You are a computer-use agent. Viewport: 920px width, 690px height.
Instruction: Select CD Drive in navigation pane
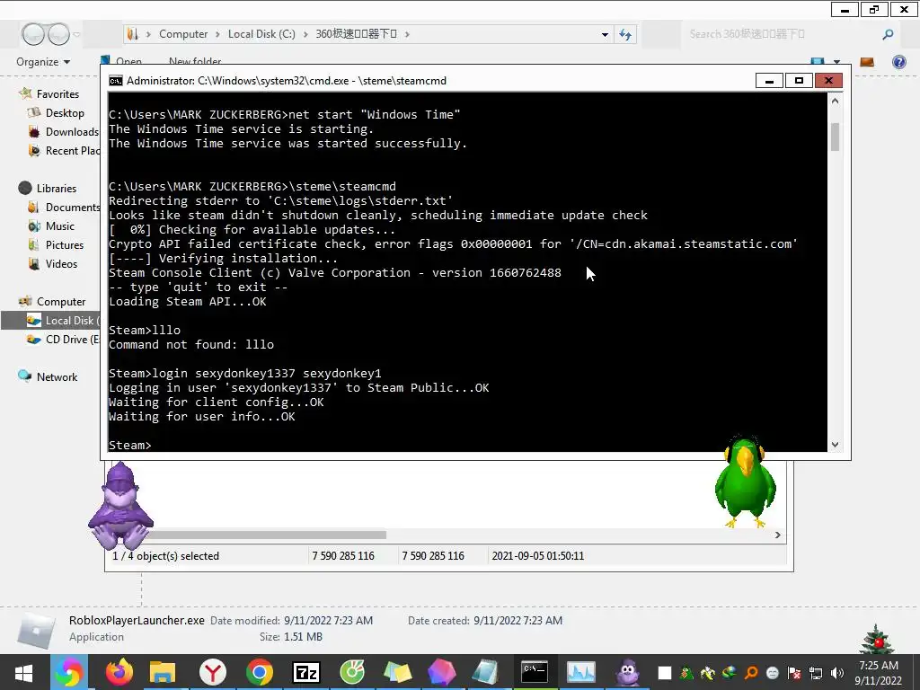pyautogui.click(x=73, y=339)
